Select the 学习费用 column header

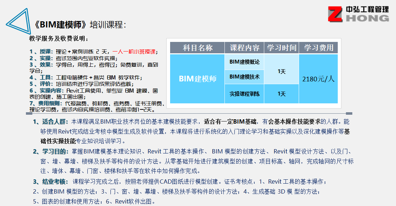coord(319,48)
